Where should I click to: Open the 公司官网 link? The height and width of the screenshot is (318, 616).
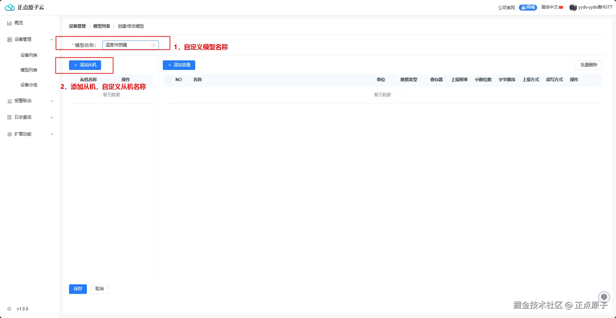[506, 8]
